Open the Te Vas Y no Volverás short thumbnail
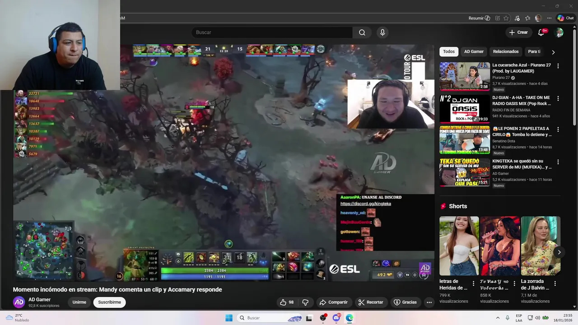This screenshot has width=578, height=325. (x=500, y=246)
